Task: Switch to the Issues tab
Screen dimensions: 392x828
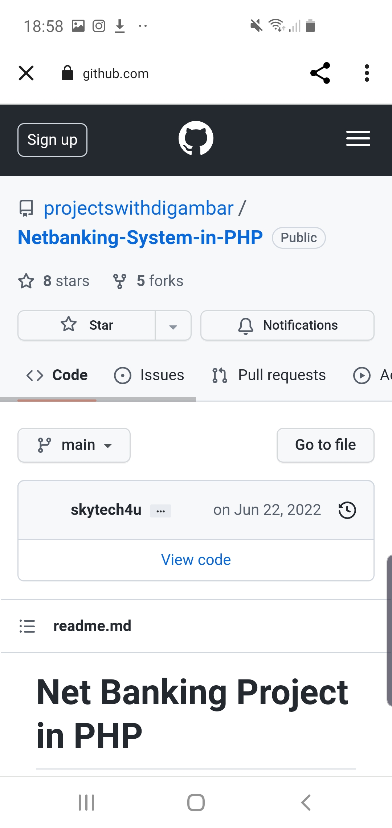Action: coord(149,375)
